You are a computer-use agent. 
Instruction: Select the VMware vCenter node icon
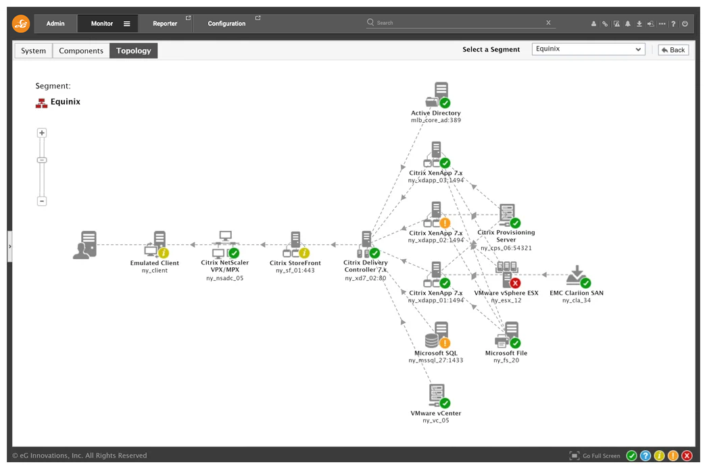coord(438,395)
